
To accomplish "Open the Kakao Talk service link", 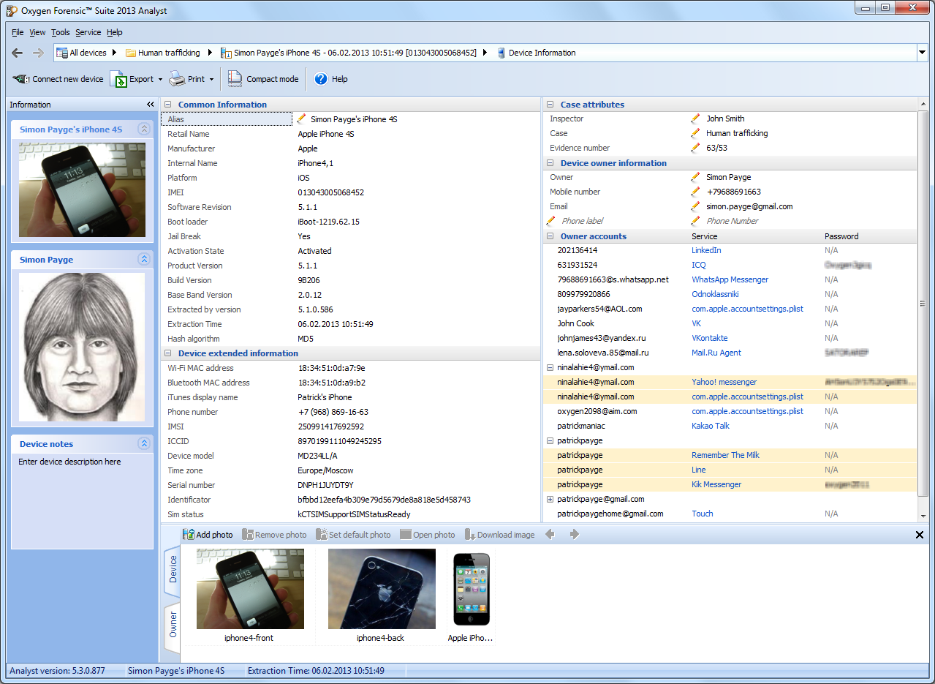I will [x=711, y=426].
